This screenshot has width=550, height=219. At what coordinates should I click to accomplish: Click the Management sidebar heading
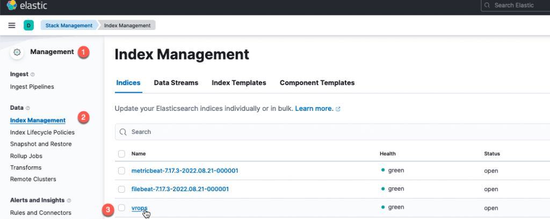[x=52, y=52]
